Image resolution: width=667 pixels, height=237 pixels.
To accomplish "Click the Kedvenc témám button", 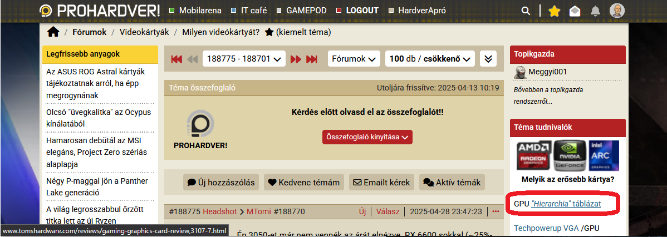I will (304, 182).
